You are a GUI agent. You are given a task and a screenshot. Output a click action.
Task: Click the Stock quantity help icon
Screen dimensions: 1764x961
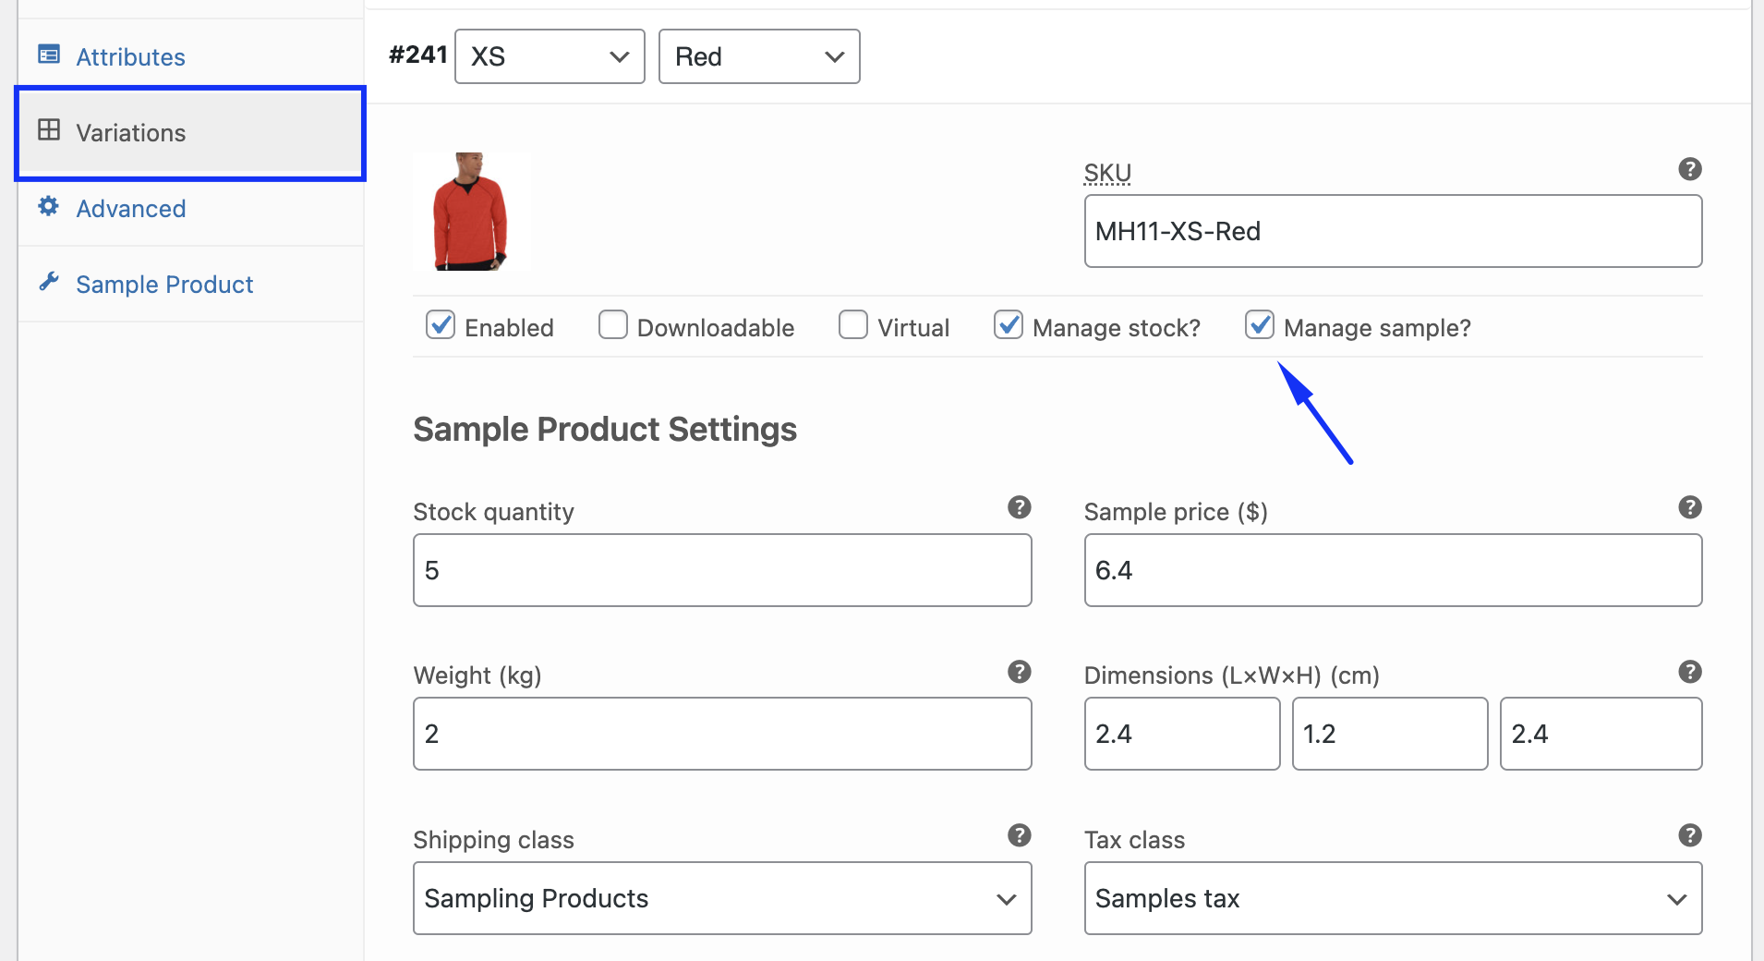point(1019,507)
